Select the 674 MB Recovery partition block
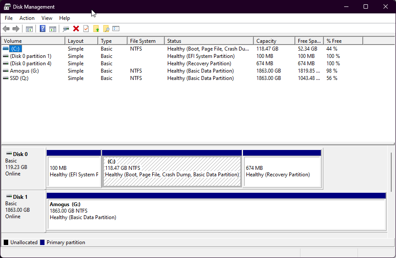Image resolution: width=396 pixels, height=258 pixels. tap(282, 169)
